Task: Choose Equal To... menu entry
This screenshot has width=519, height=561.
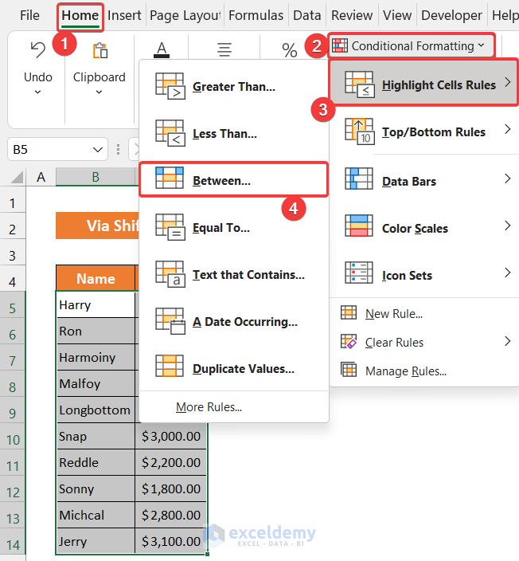Action: click(234, 228)
